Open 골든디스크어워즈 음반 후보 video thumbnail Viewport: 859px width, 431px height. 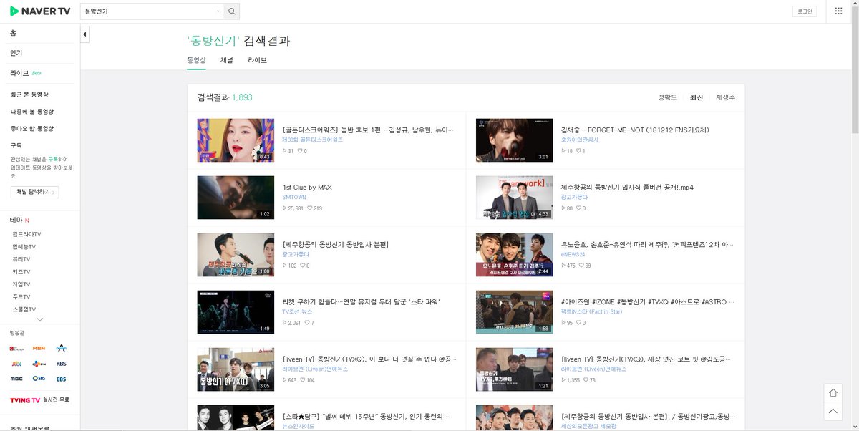click(236, 140)
